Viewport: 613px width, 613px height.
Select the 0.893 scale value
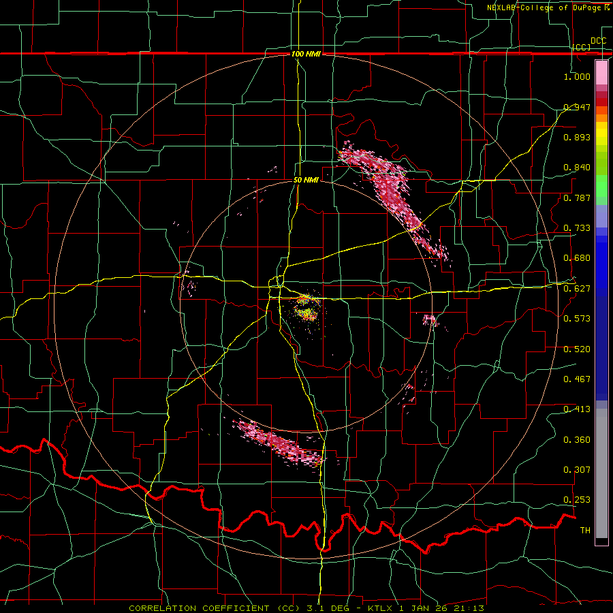[577, 137]
